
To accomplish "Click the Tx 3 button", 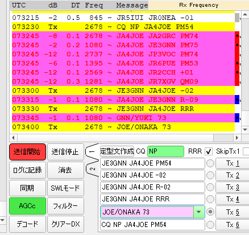I will pos(233,187).
